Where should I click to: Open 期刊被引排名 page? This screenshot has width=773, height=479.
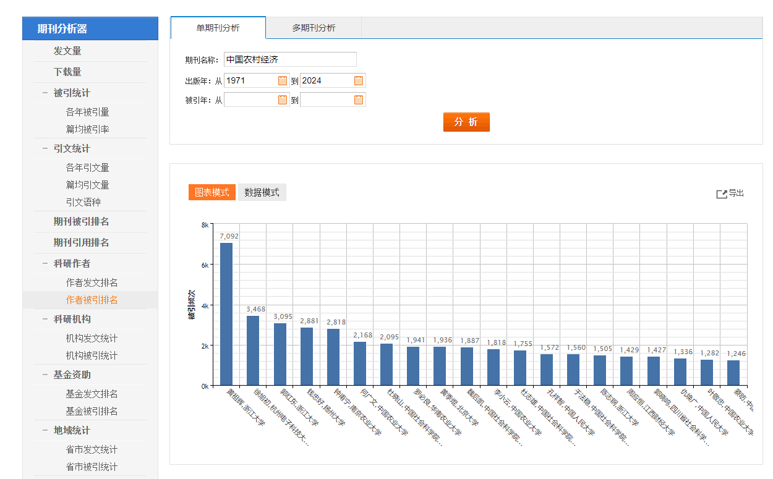[x=81, y=221]
